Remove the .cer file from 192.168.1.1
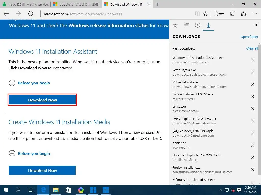The height and width of the screenshot is (195, 261). (253, 145)
